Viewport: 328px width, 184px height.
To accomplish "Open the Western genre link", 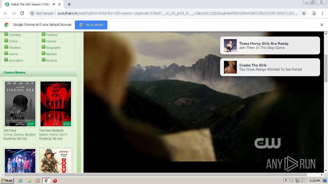I will point(15,48).
